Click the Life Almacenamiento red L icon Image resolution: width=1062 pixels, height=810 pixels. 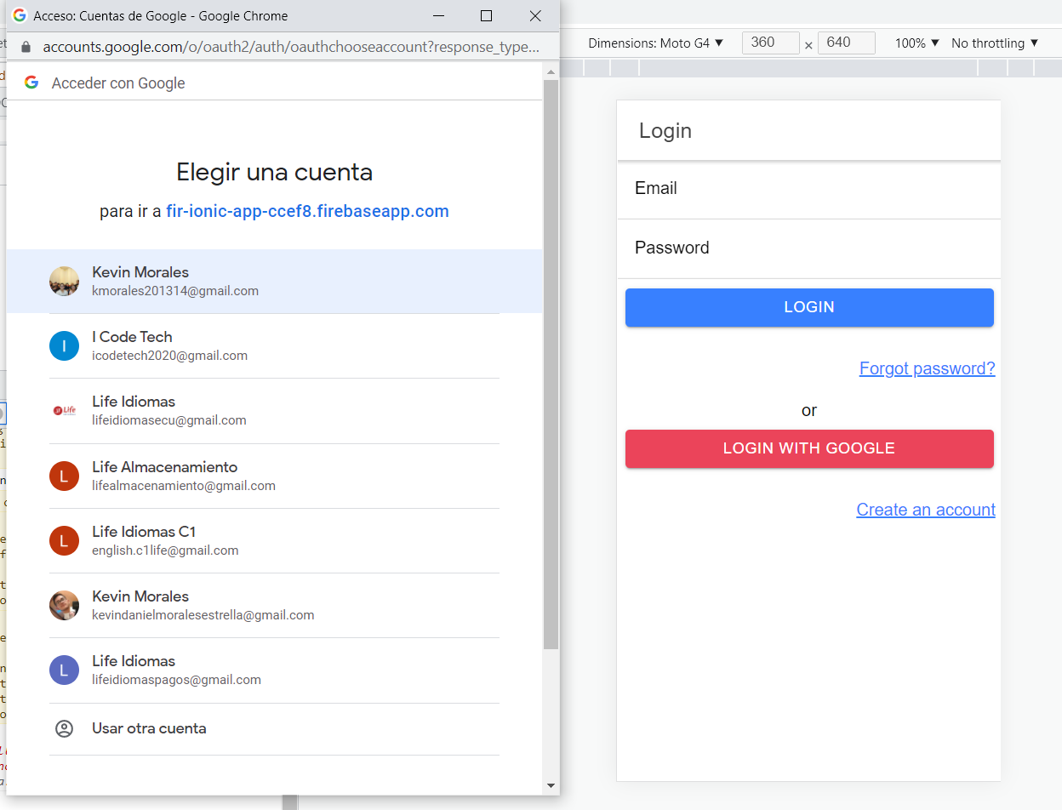pyautogui.click(x=64, y=476)
